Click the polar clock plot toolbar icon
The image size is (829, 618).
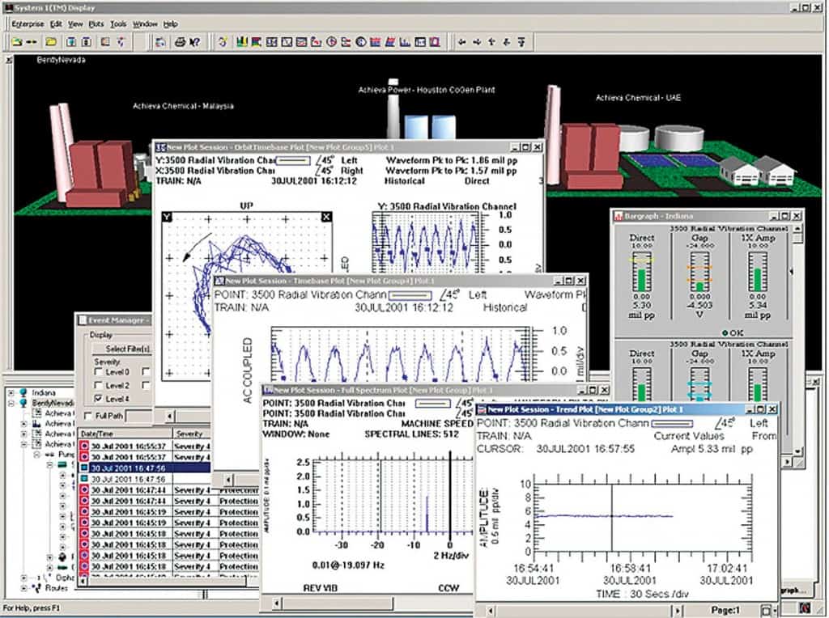click(330, 41)
